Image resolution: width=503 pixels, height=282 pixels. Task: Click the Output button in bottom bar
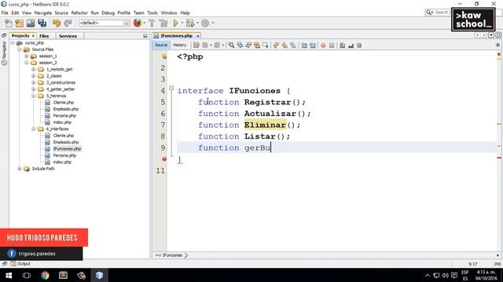(x=20, y=264)
